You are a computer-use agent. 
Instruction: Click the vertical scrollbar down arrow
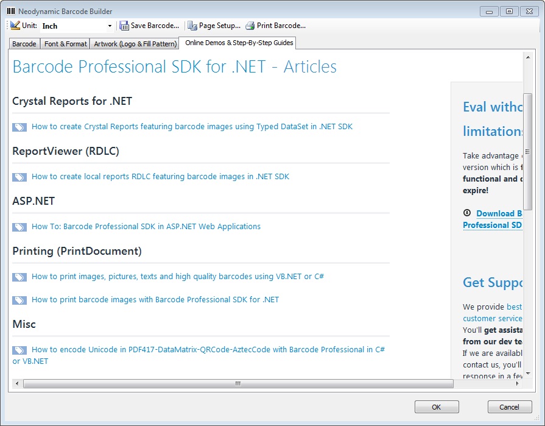tap(528, 372)
